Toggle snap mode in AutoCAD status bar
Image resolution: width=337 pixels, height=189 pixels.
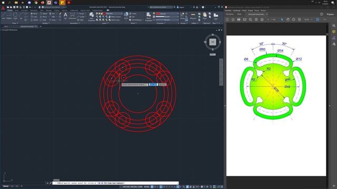tap(155, 187)
